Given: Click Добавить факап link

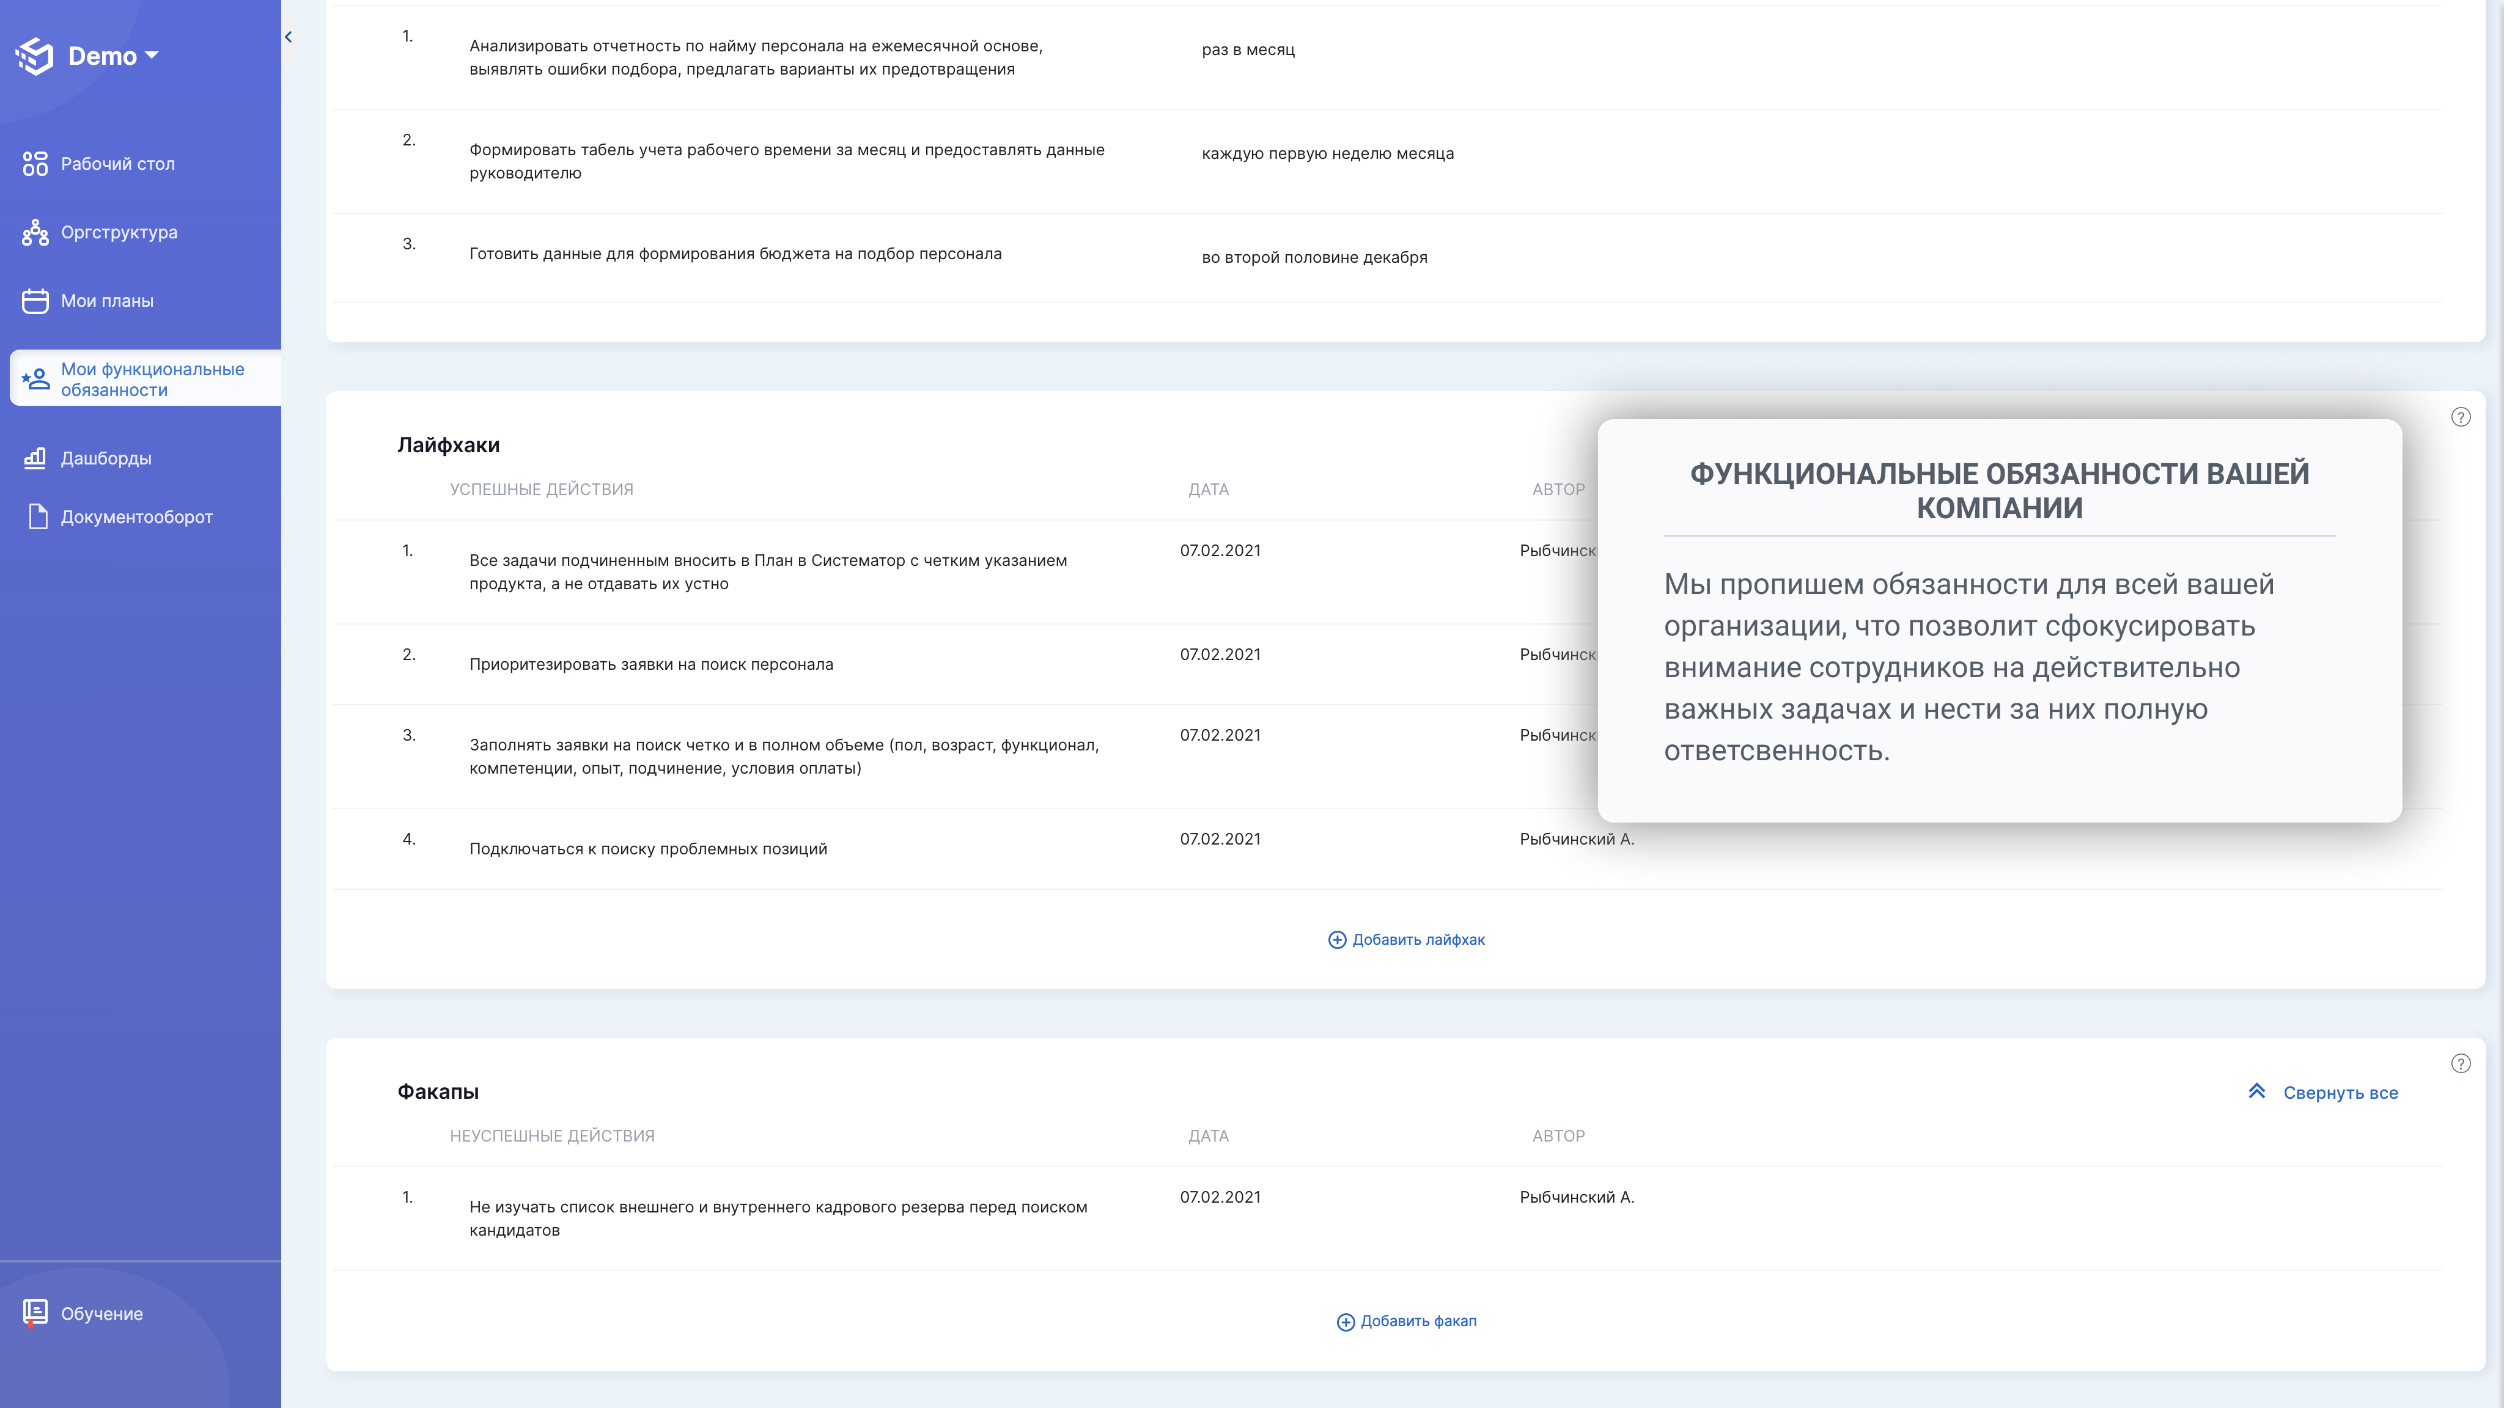Looking at the screenshot, I should (1418, 1321).
